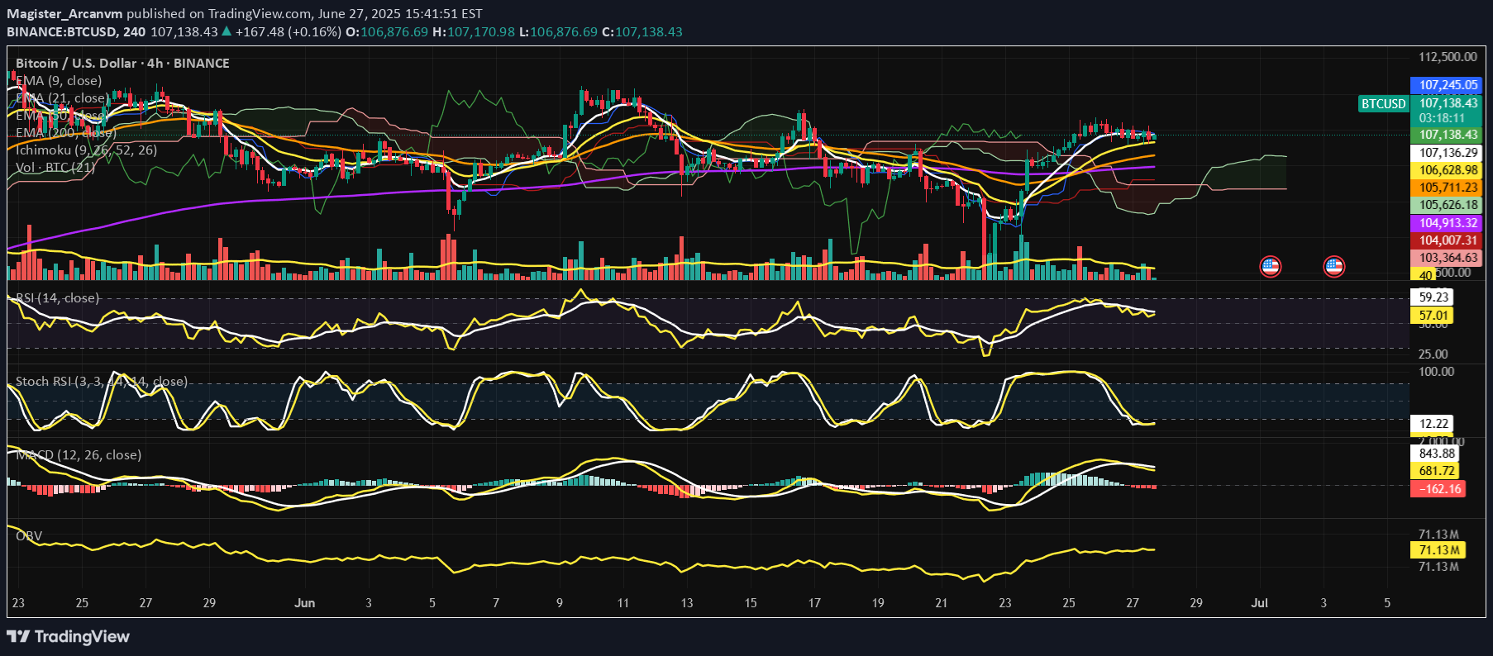This screenshot has width=1493, height=656.
Task: Click the 'Bitcoin / U.S. Dollar · 4h · BINANCE' title
Action: point(122,63)
